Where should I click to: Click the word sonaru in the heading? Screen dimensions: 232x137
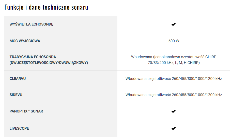80,7
